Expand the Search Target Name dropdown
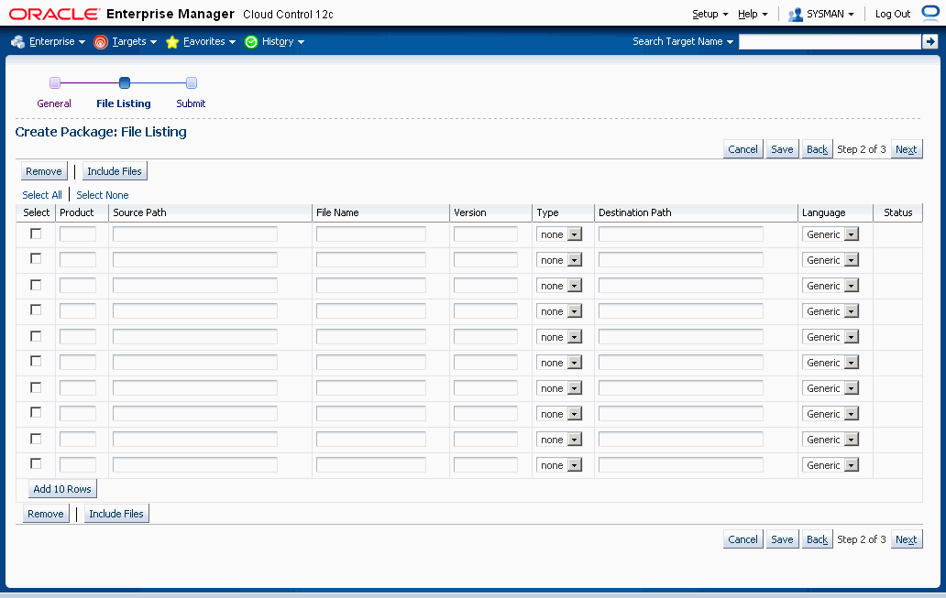Image resolution: width=946 pixels, height=598 pixels. (x=730, y=41)
